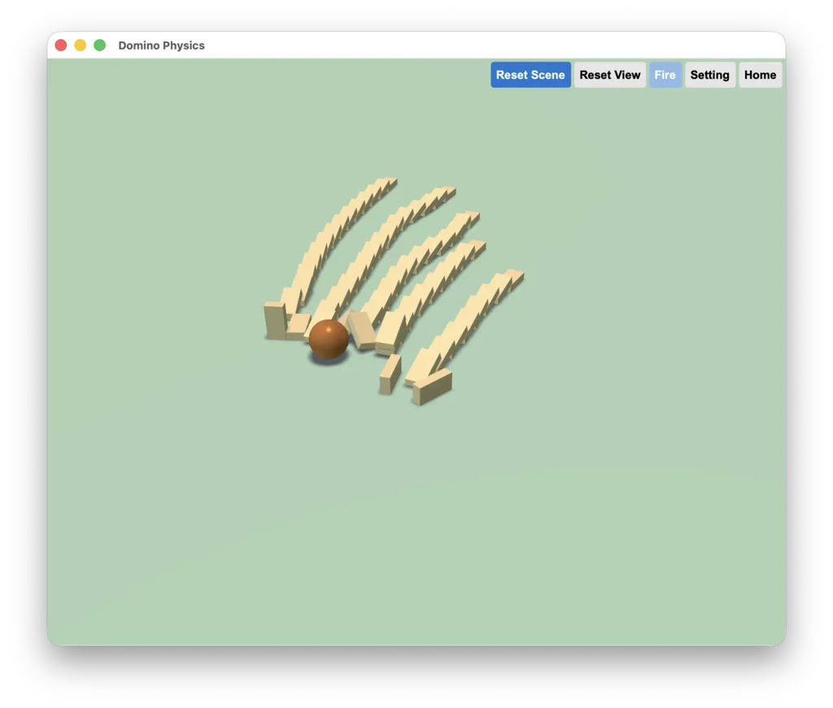Launch the ball with Fire button
Viewport: 833px width, 708px height.
point(665,75)
